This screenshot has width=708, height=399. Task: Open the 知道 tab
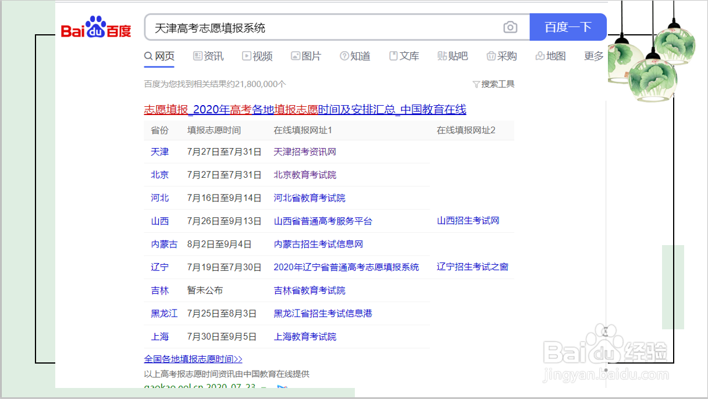pyautogui.click(x=355, y=56)
